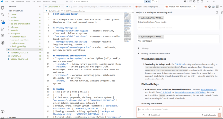Click the plus attach icon in Claude input
Image resolution: width=223 pixels, height=119 pixels.
click(139, 115)
